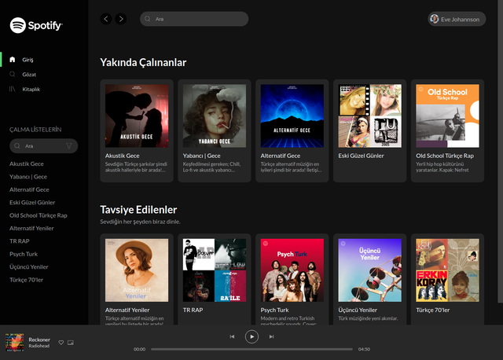This screenshot has height=360, width=503.
Task: Click the top Ara search field
Action: [194, 19]
